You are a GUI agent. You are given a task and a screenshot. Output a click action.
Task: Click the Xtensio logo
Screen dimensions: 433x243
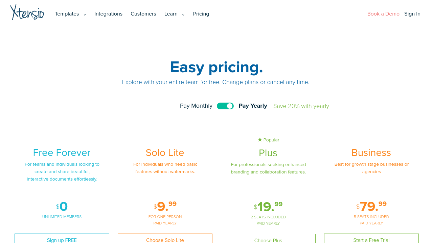(27, 12)
